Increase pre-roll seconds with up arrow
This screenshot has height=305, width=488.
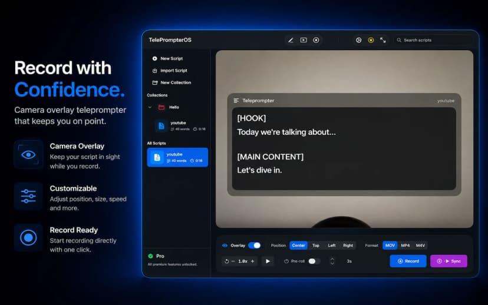point(332,259)
